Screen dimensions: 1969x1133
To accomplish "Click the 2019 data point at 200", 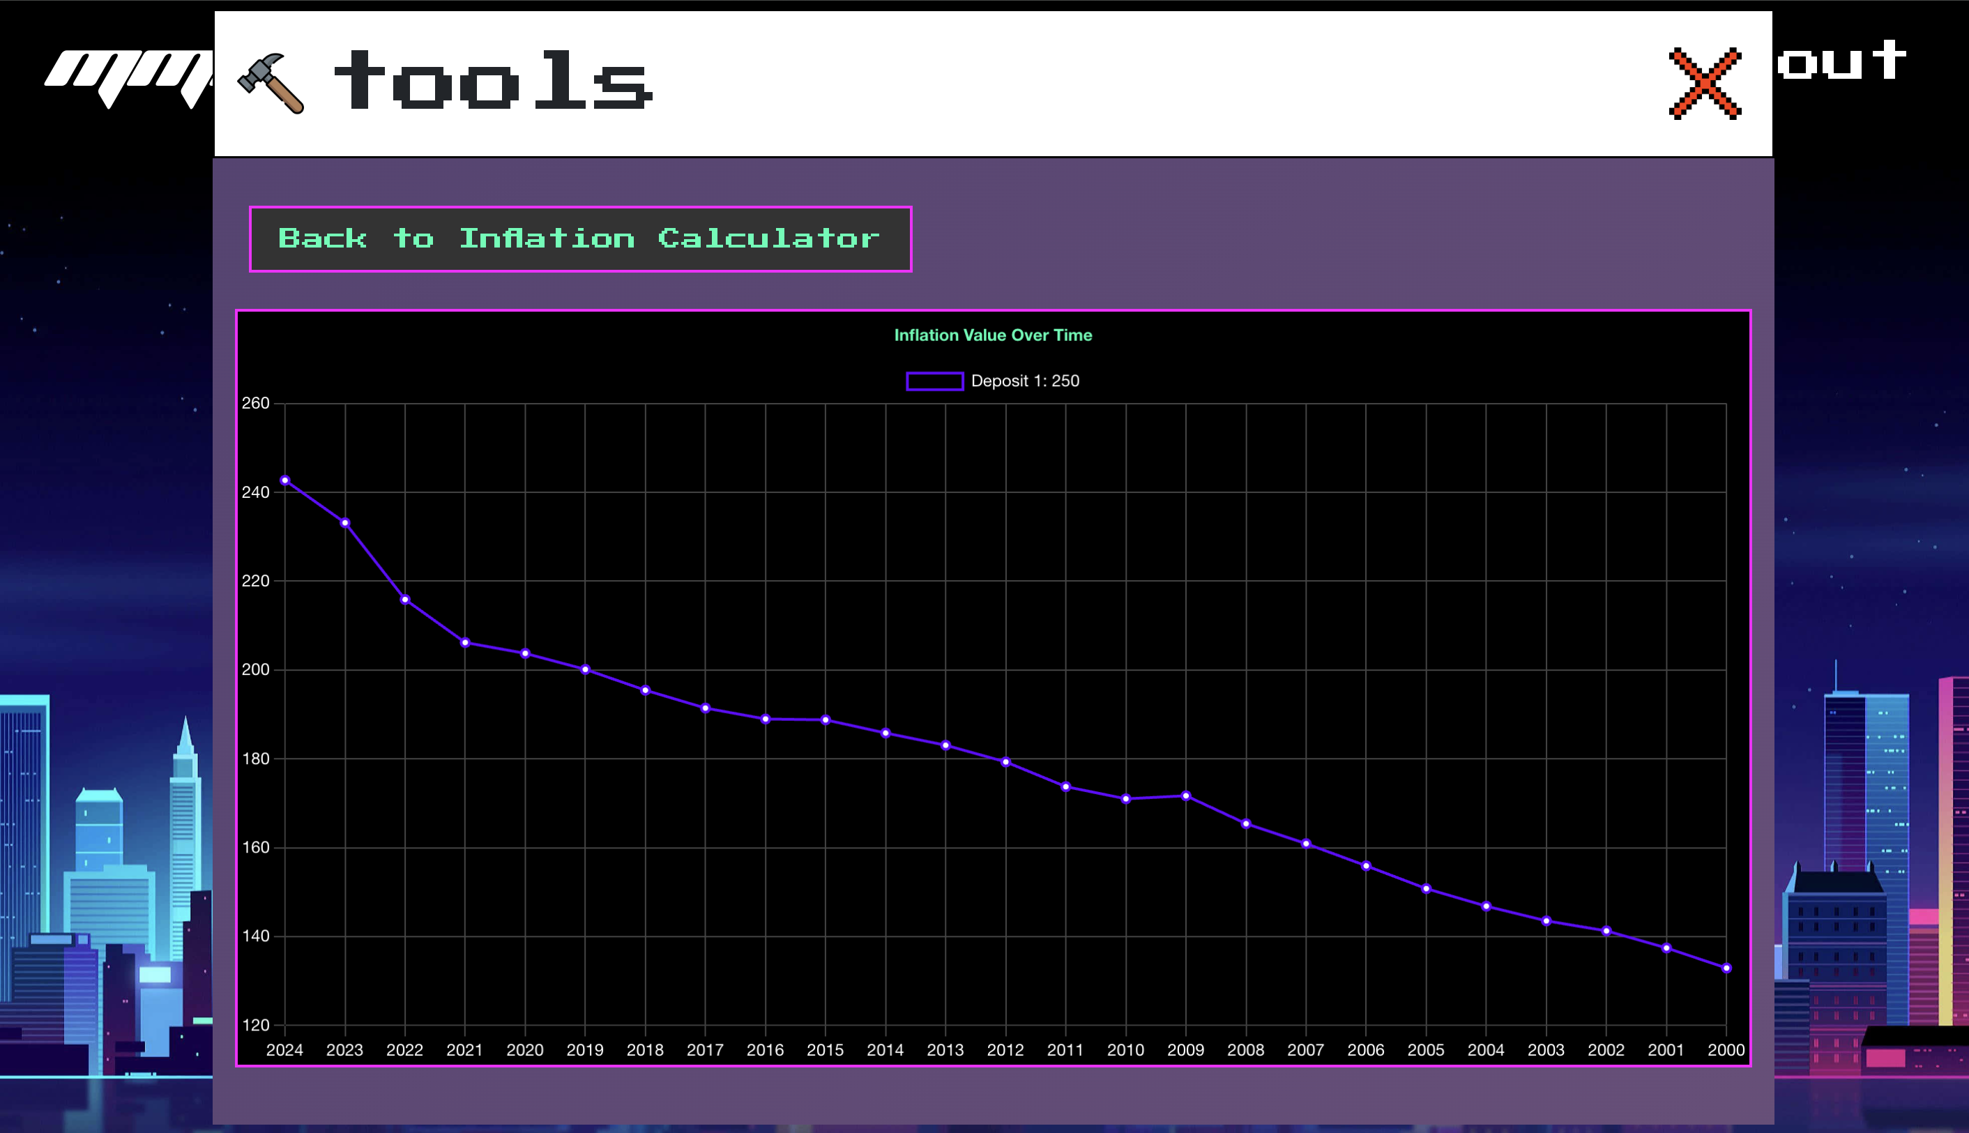I will [x=585, y=669].
